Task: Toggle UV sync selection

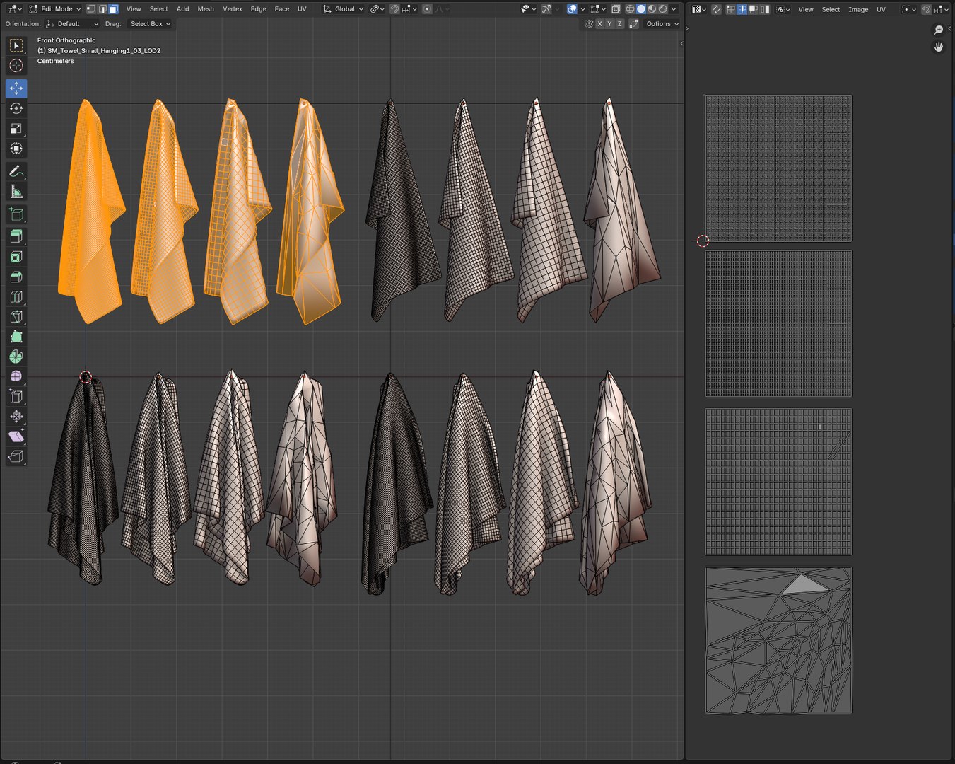Action: click(x=716, y=9)
